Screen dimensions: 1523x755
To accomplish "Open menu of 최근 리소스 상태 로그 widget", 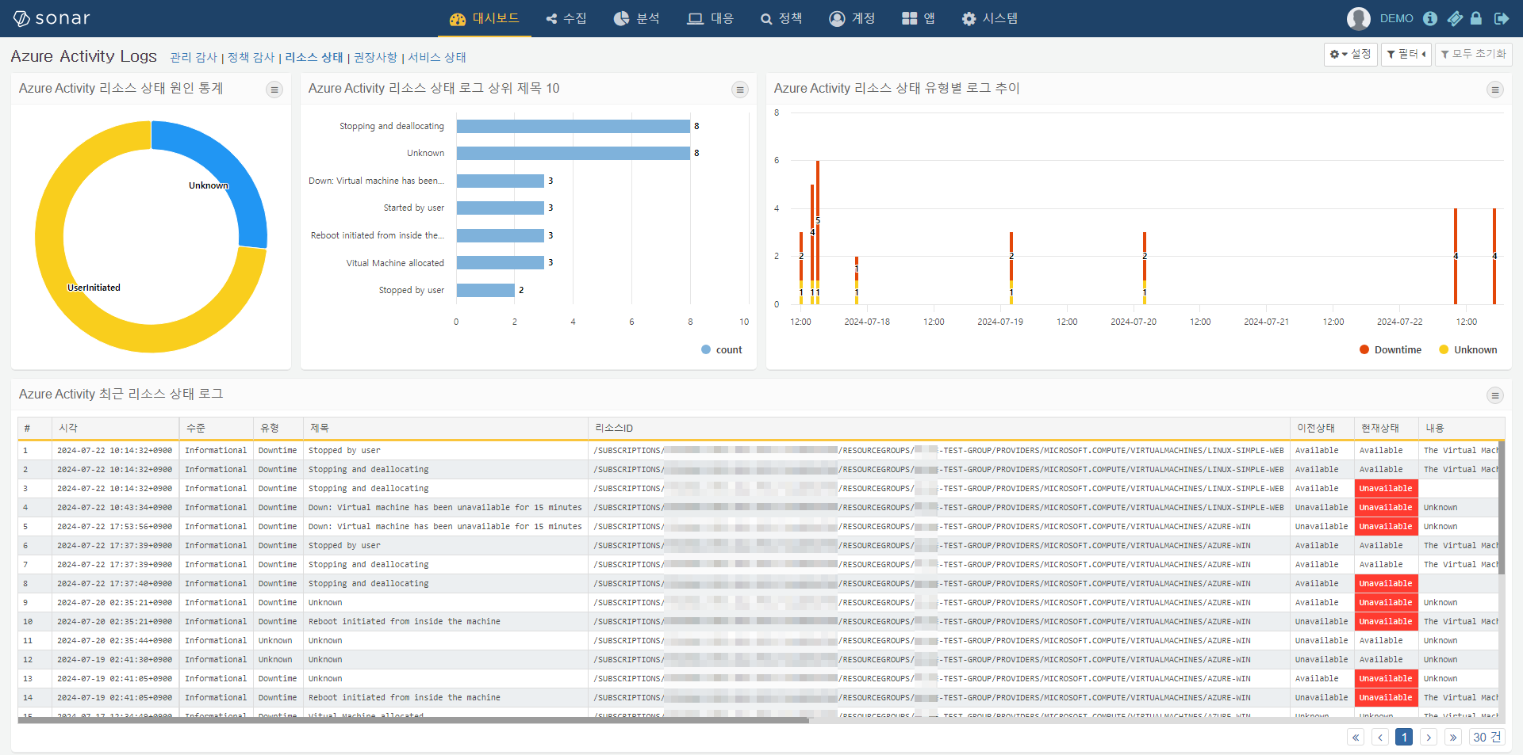I will (1495, 395).
